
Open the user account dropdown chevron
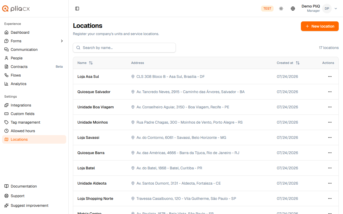(336, 9)
